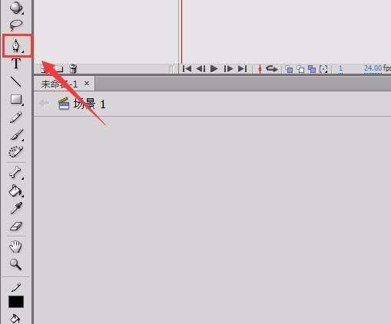This screenshot has height=324, width=391.
Task: Select the Zoom magnifier tool
Action: pos(15,264)
